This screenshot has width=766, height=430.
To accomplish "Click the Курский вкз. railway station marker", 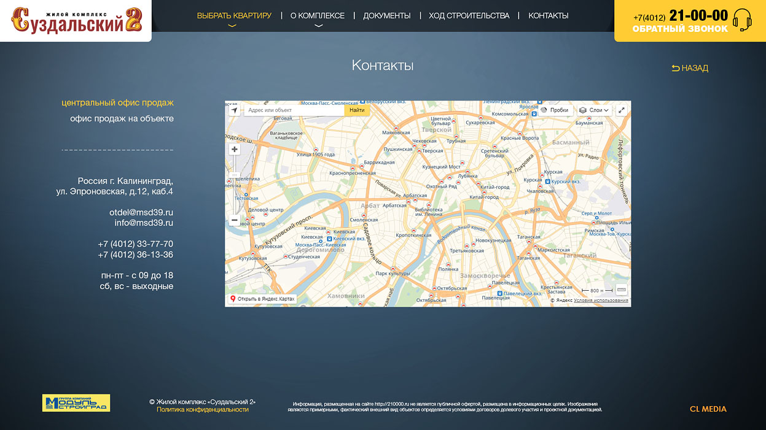I will click(547, 182).
